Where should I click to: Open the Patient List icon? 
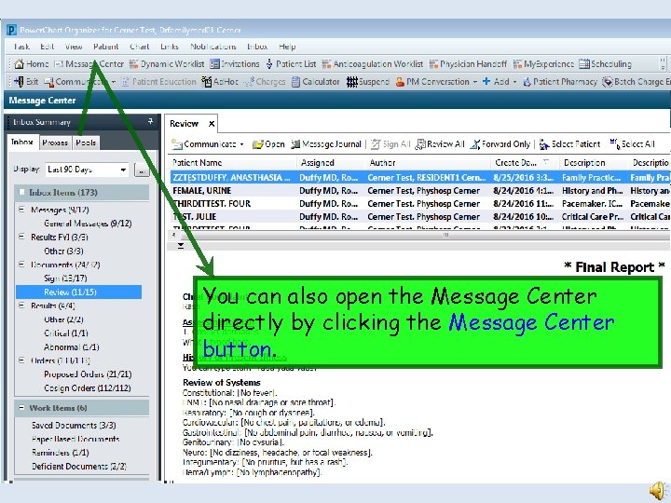click(269, 63)
